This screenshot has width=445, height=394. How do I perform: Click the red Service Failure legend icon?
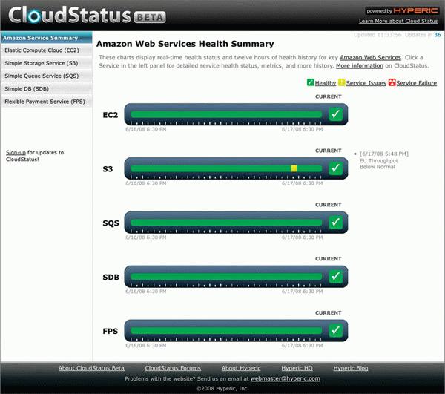tap(392, 82)
